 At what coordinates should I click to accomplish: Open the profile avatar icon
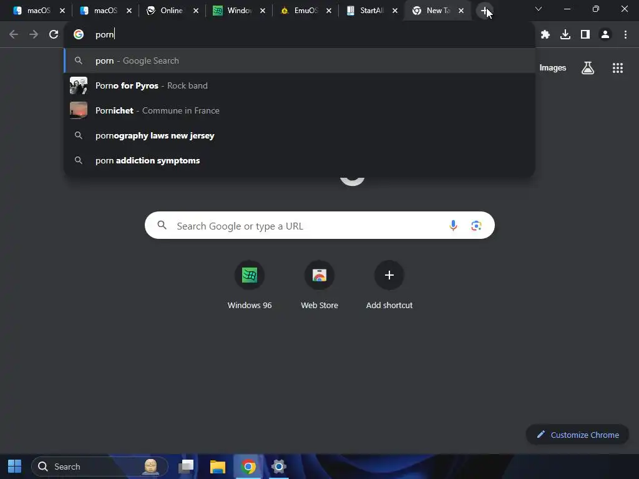point(605,35)
